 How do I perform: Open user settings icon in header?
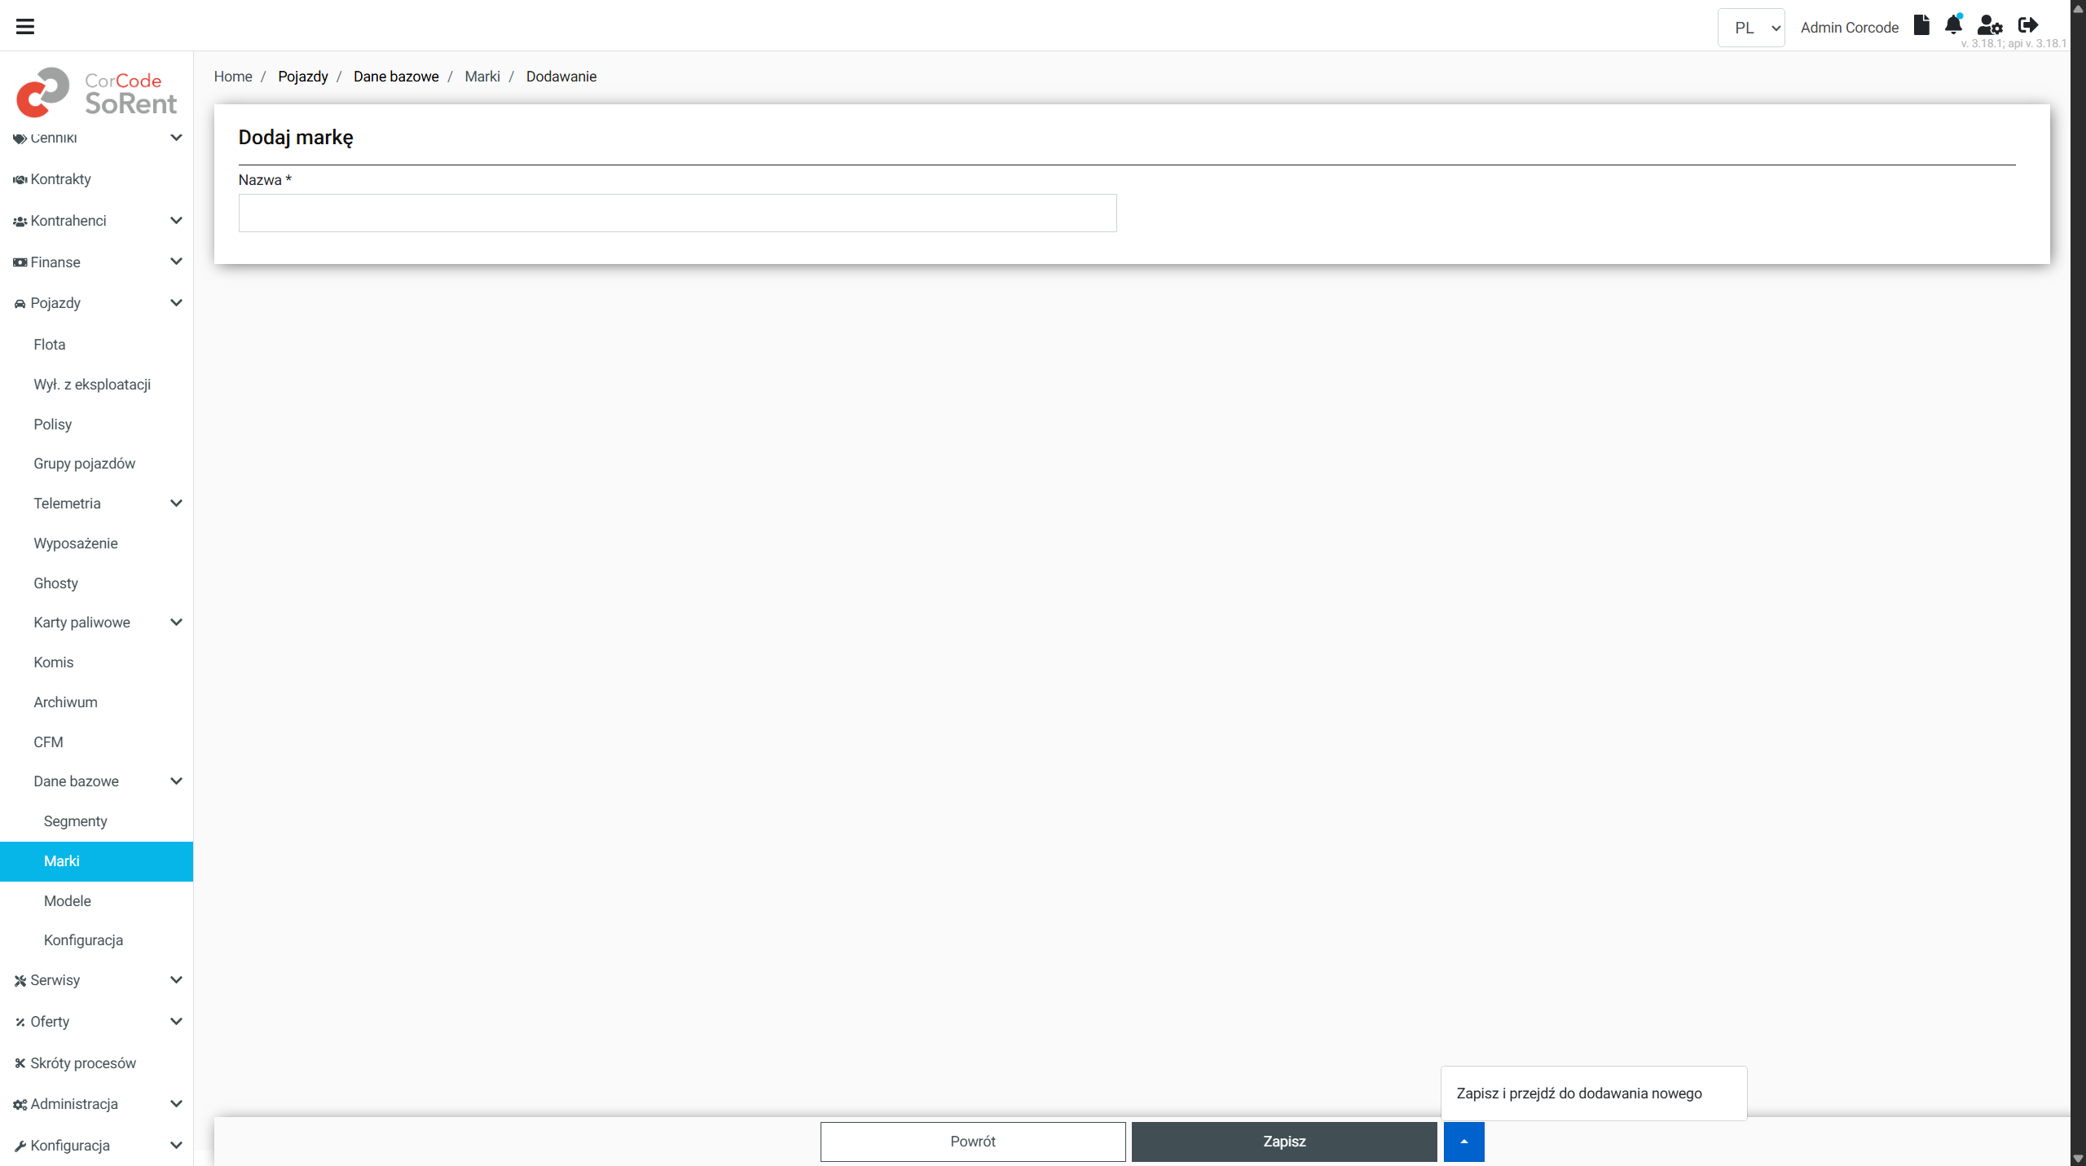pyautogui.click(x=1989, y=25)
